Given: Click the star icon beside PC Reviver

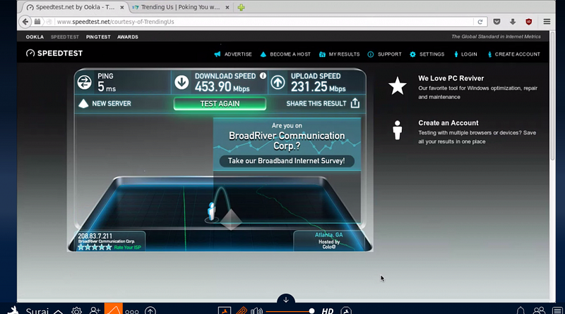Looking at the screenshot, I should pos(398,85).
